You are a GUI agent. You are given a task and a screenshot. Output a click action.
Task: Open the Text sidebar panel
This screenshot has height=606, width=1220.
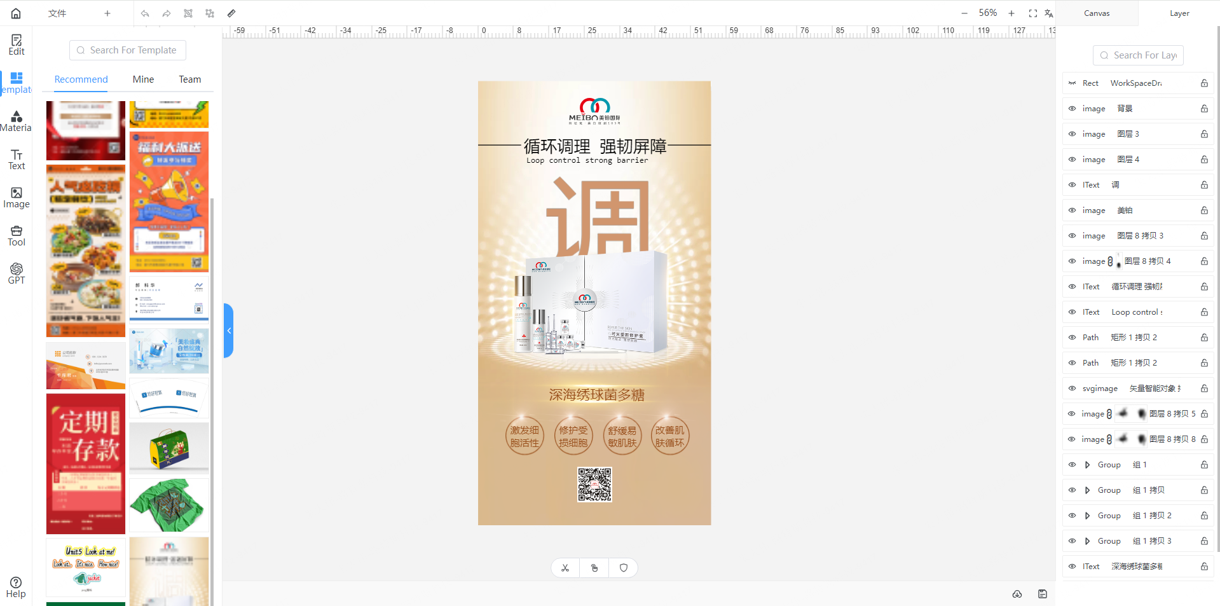coord(17,160)
